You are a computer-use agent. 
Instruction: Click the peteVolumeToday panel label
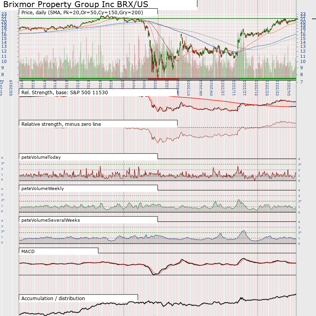click(x=41, y=157)
